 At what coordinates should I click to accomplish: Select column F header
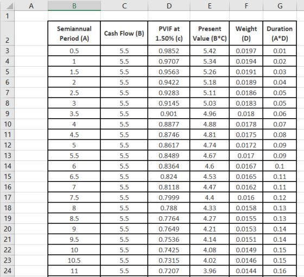(x=246, y=6)
